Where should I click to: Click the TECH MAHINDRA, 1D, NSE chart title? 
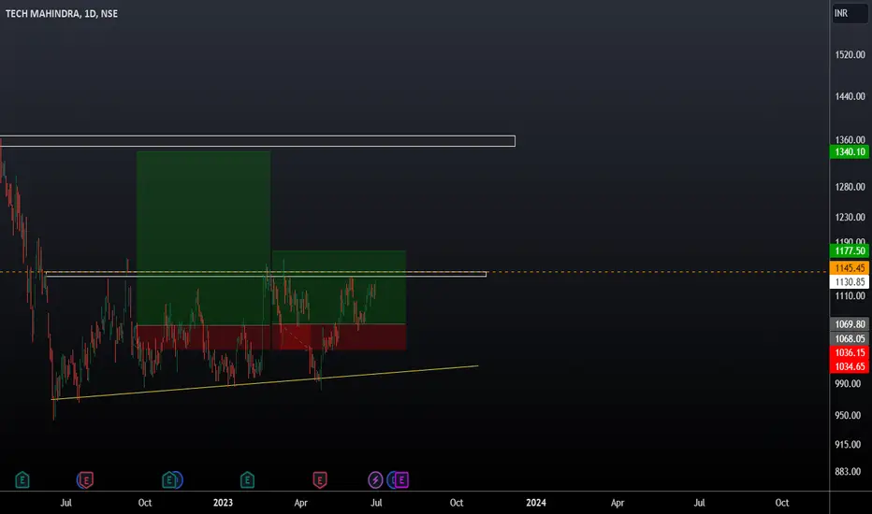click(62, 13)
